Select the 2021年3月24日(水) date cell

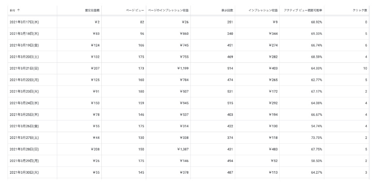coord(24,103)
